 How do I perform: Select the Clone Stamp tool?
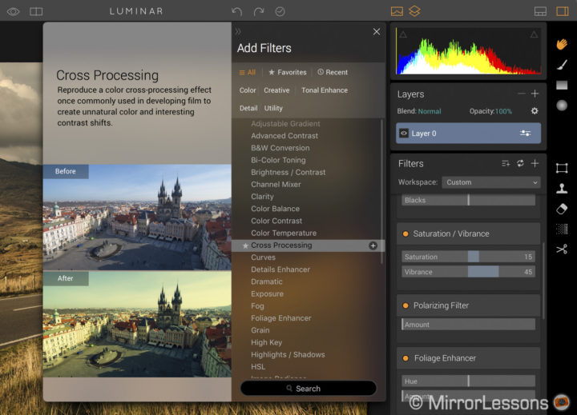point(562,189)
